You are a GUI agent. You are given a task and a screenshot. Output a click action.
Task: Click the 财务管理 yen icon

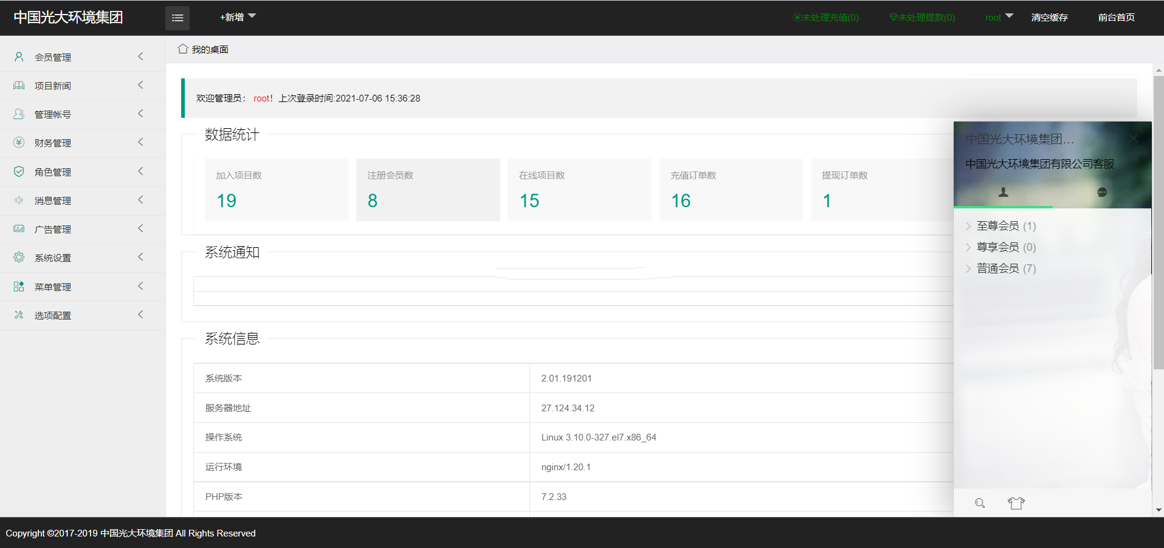click(19, 143)
